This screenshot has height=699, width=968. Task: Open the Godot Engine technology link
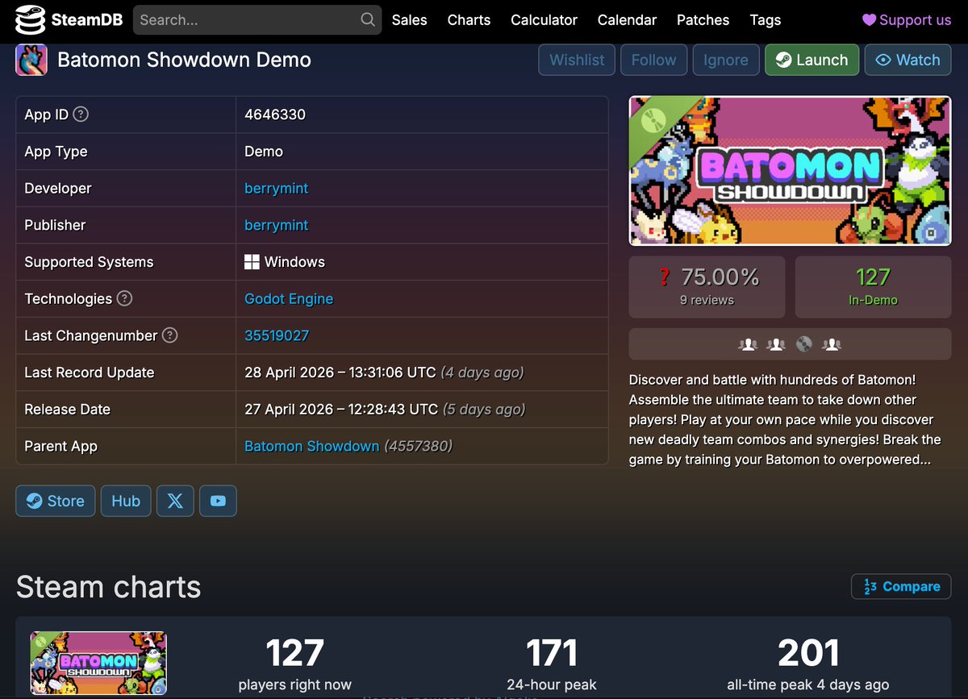(x=289, y=299)
